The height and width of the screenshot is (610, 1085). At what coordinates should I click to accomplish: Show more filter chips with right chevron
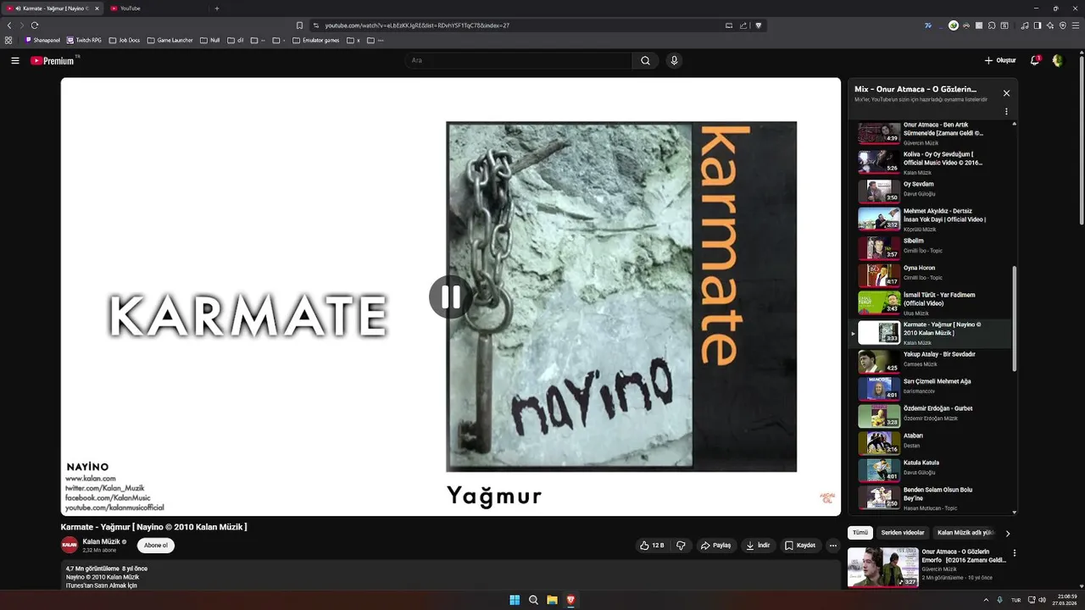1007,534
